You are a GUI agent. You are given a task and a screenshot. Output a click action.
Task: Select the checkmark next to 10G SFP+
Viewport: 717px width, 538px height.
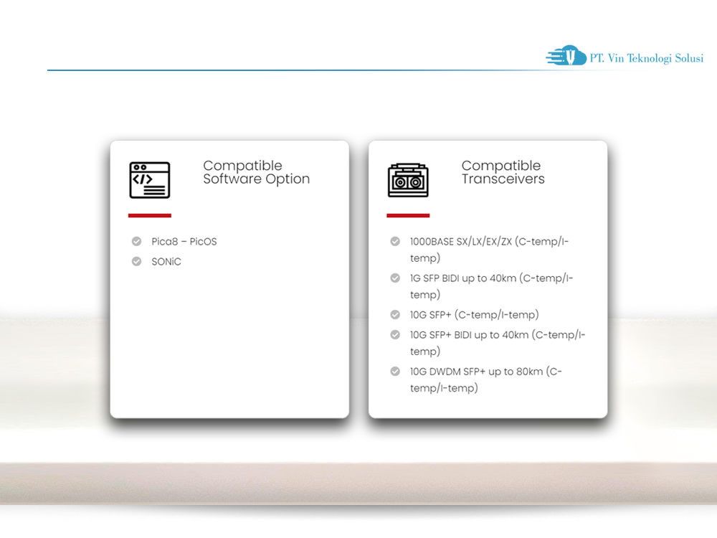(x=395, y=314)
